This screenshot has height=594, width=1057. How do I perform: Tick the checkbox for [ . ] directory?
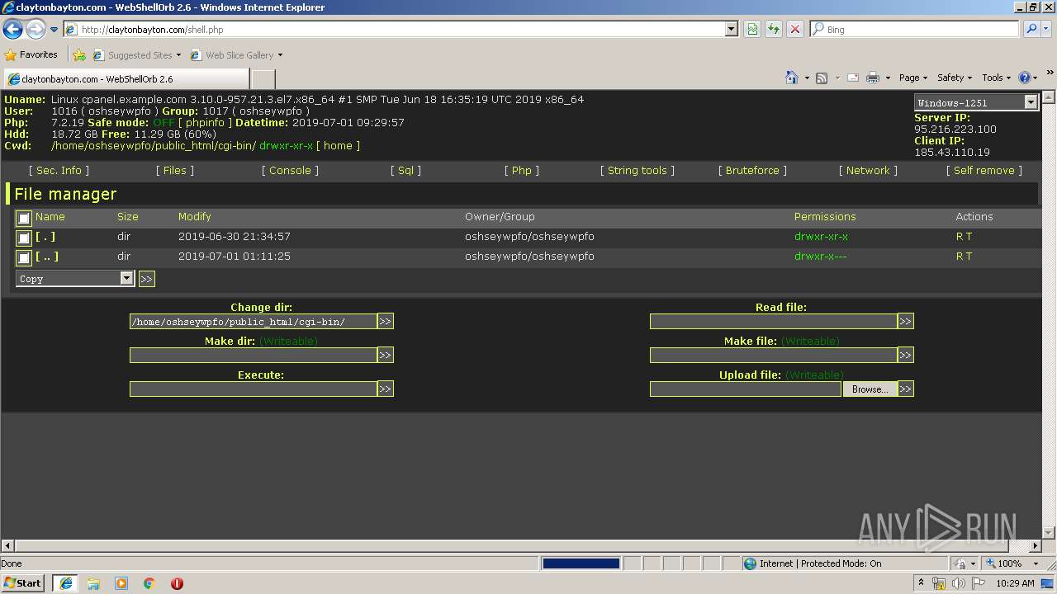[x=24, y=238]
